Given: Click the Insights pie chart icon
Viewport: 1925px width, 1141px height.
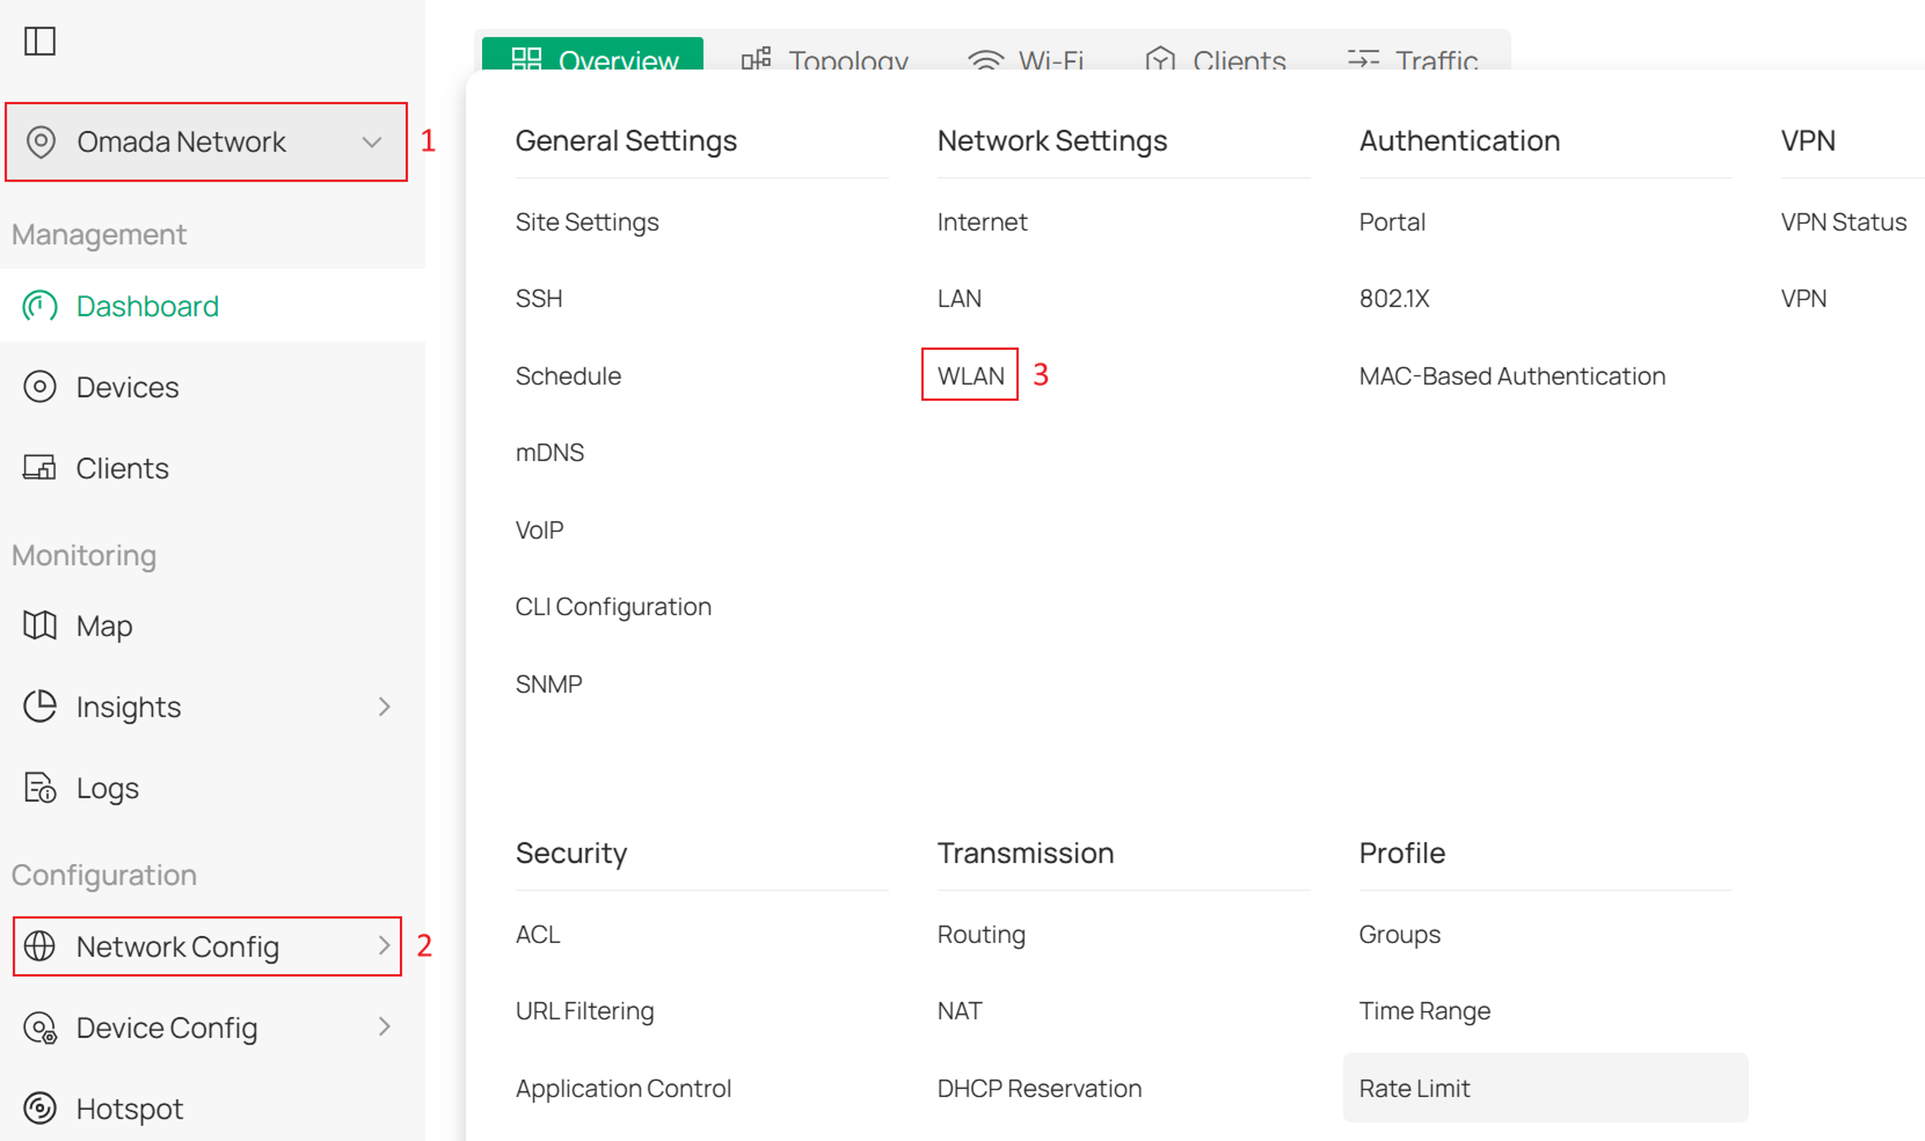Looking at the screenshot, I should tap(40, 707).
